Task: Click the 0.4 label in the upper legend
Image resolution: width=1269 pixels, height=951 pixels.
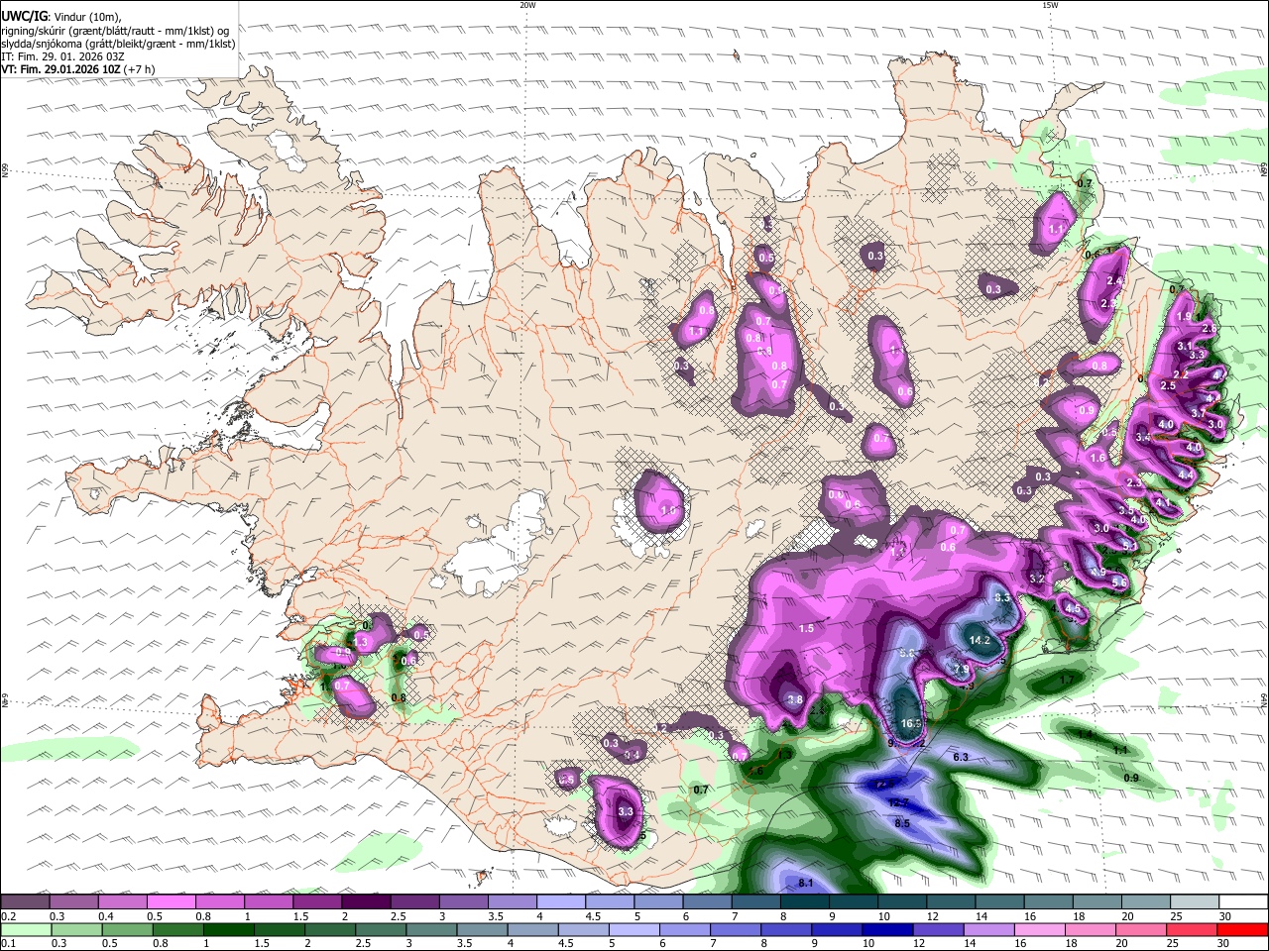Action: 105,916
